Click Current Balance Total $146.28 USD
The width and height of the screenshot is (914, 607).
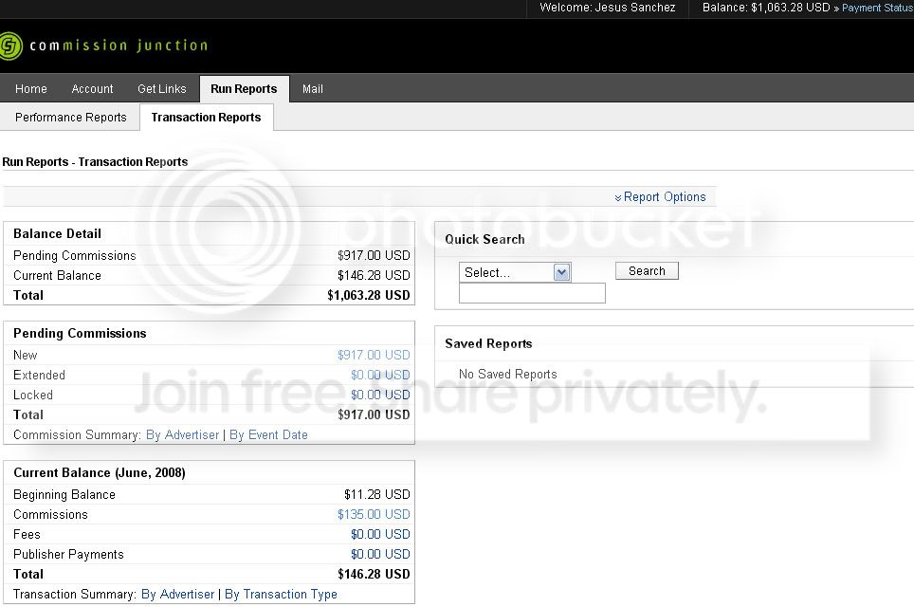click(374, 574)
